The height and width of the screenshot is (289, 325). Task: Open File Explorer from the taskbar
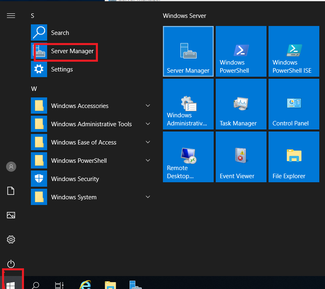(110, 285)
